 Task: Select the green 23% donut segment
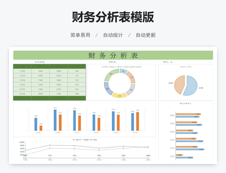pyautogui.click(x=111, y=74)
